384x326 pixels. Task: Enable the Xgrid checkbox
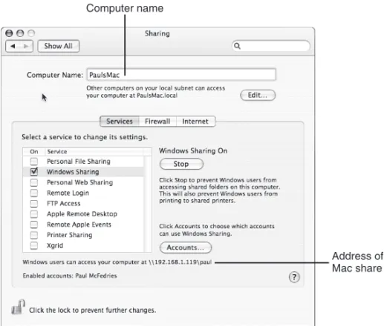(x=34, y=245)
